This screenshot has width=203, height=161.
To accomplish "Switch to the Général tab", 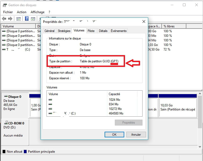I will click(x=49, y=31).
